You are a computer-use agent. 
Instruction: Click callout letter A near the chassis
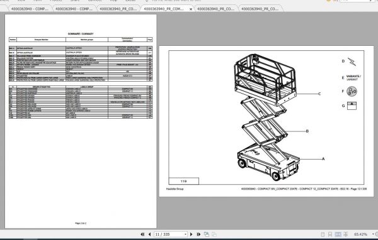[323, 159]
